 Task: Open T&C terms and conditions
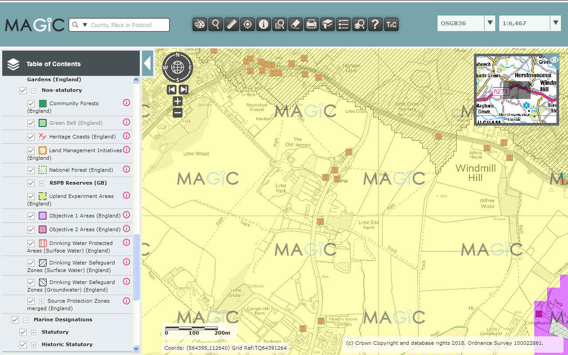(x=391, y=24)
